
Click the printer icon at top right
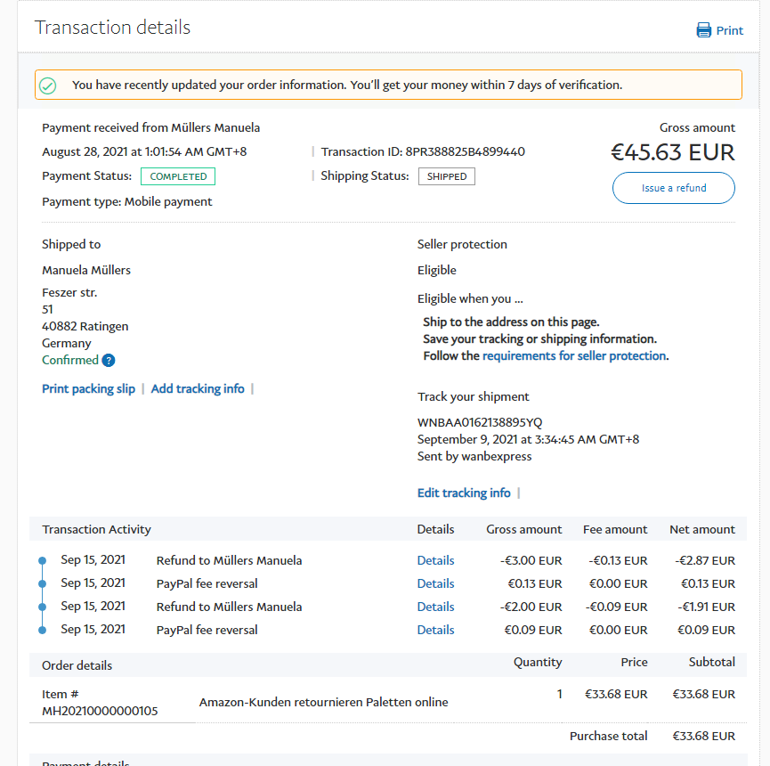pyautogui.click(x=704, y=30)
